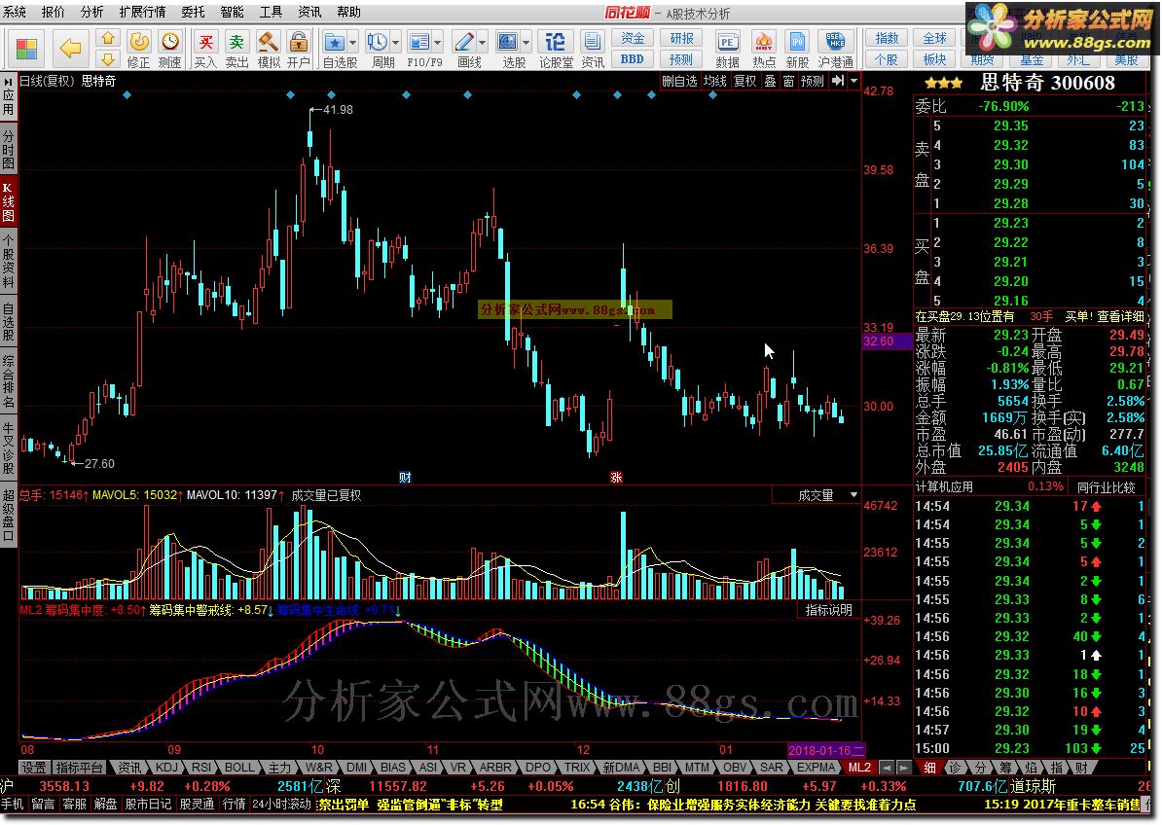This screenshot has height=825, width=1162.
Task: Toggle 预测 forecast on chart header
Action: pyautogui.click(x=813, y=81)
